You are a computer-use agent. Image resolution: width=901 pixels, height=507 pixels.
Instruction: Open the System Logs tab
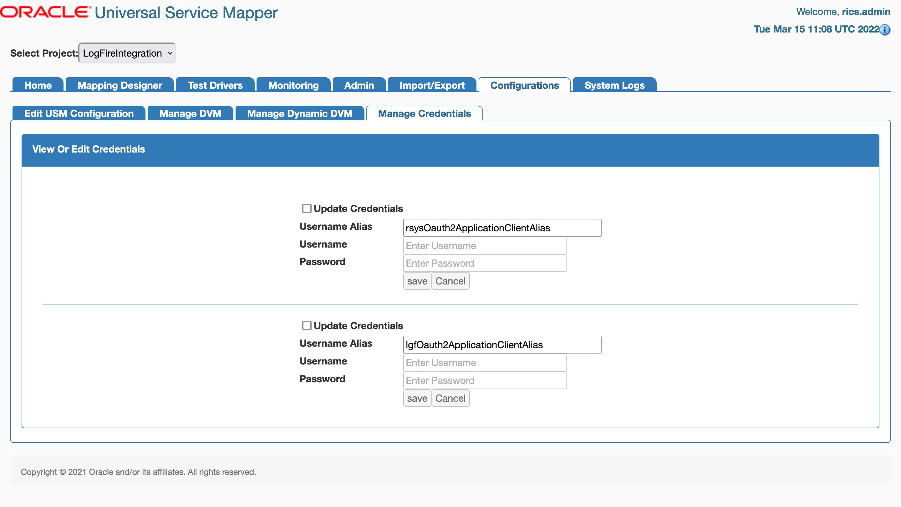614,85
